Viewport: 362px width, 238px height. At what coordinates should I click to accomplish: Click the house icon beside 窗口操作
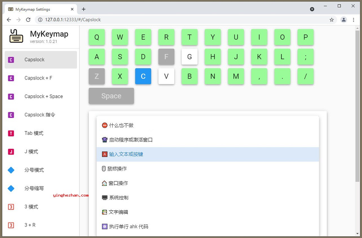click(x=104, y=183)
